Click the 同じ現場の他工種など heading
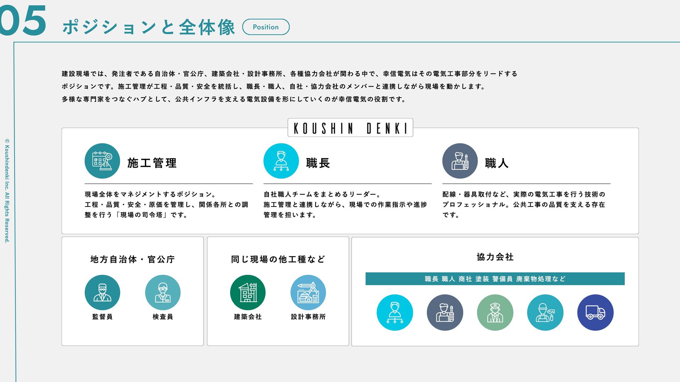Viewport: 680px width, 382px height. click(x=278, y=259)
